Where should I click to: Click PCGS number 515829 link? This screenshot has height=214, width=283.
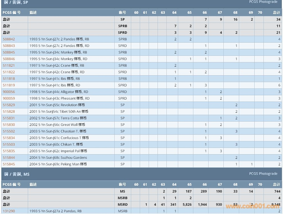tap(9, 105)
